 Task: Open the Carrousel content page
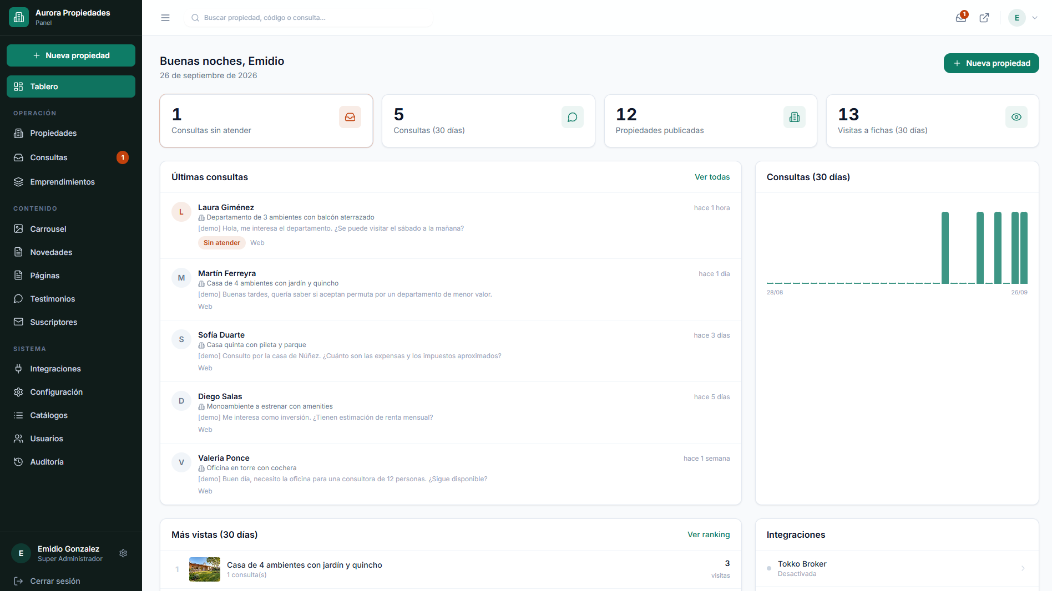click(x=71, y=229)
